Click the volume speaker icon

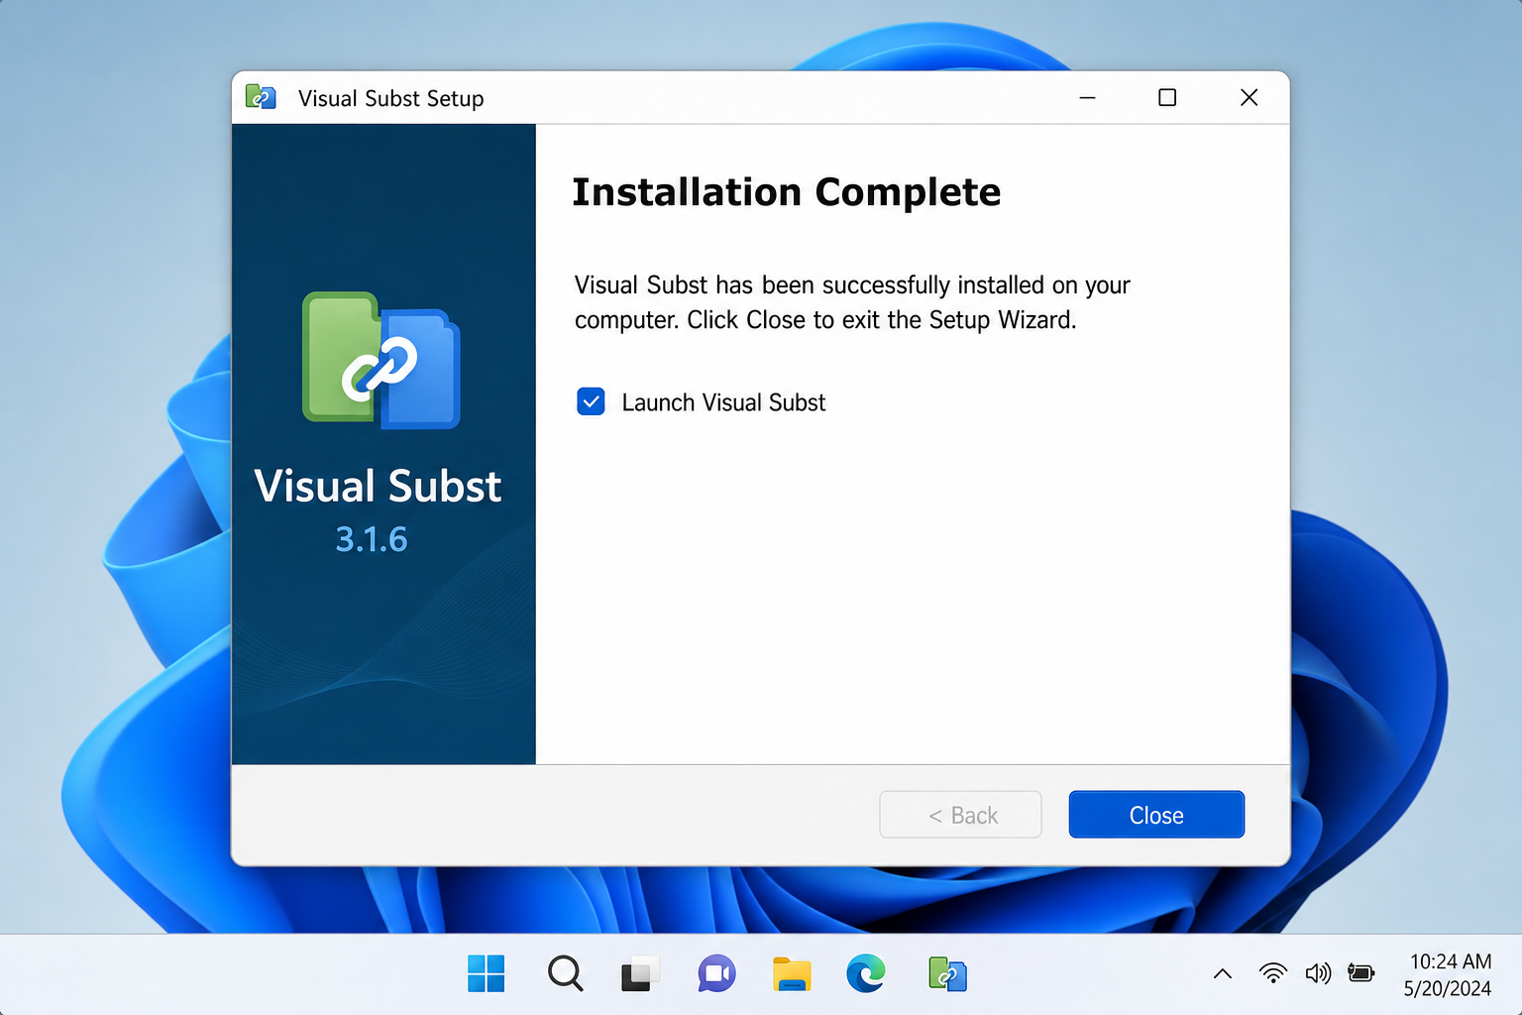point(1318,973)
